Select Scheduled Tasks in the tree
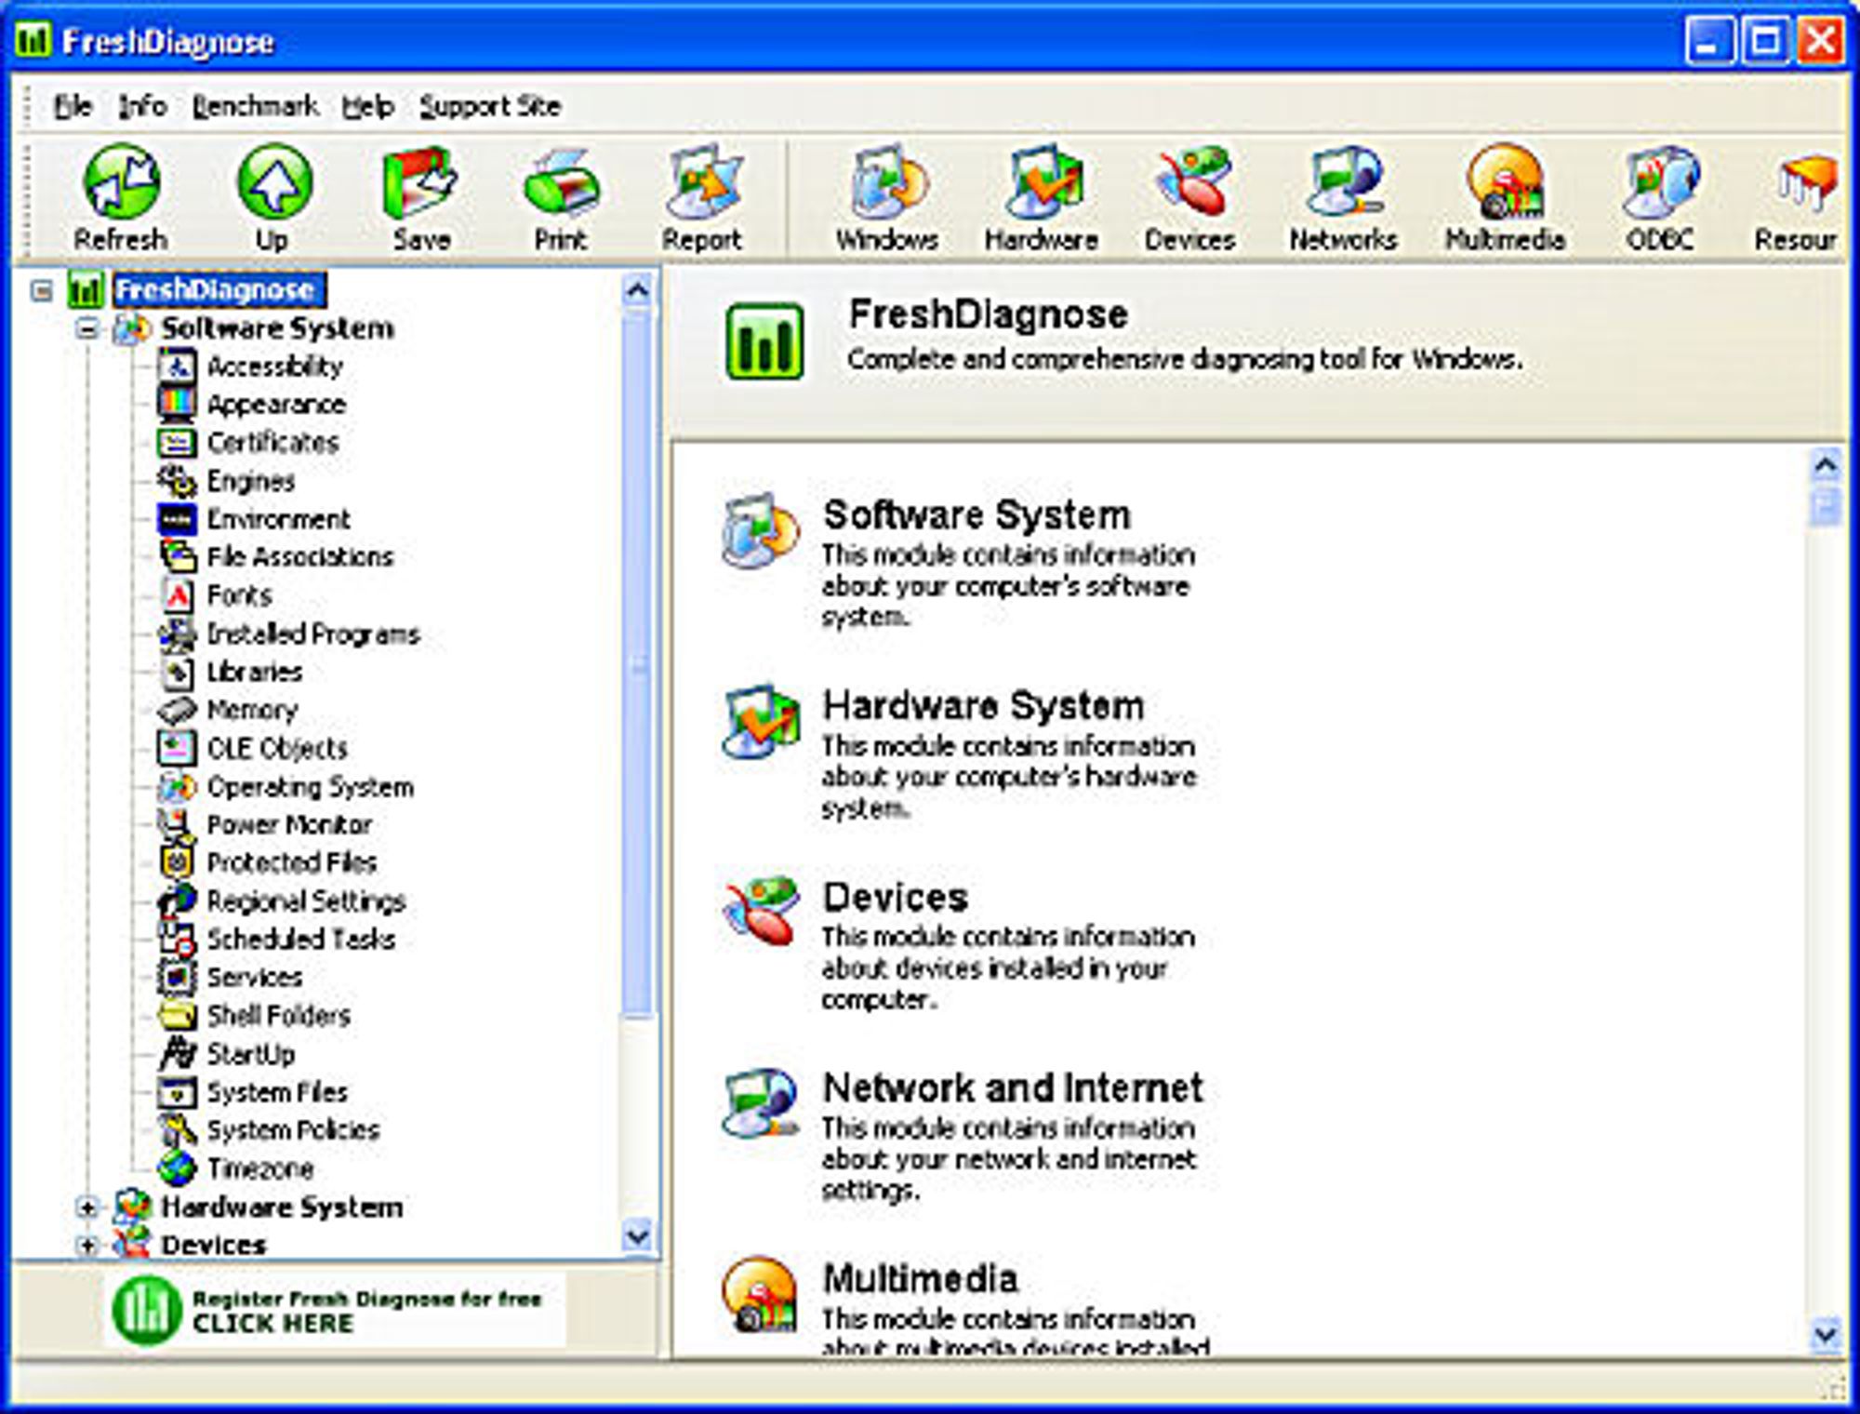This screenshot has width=1860, height=1414. pos(300,939)
